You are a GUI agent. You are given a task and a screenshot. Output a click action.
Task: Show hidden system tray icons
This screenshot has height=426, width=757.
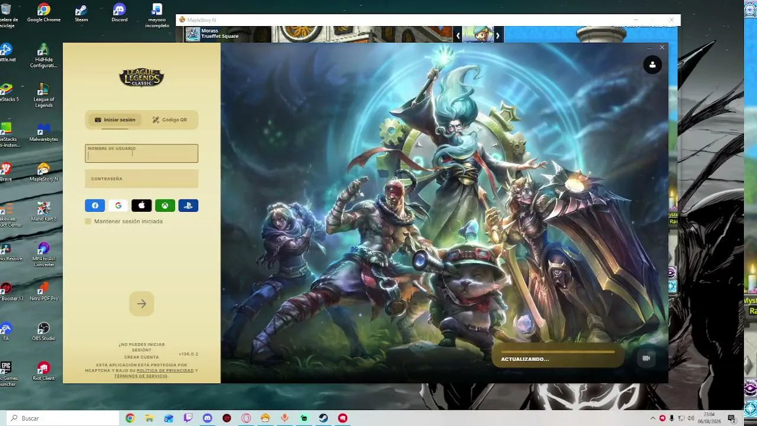(x=653, y=418)
